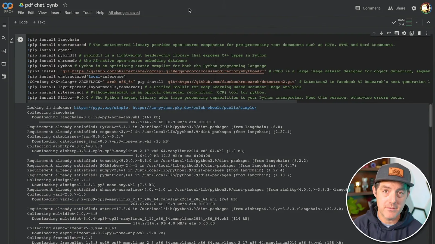Click the Share button

click(397, 8)
